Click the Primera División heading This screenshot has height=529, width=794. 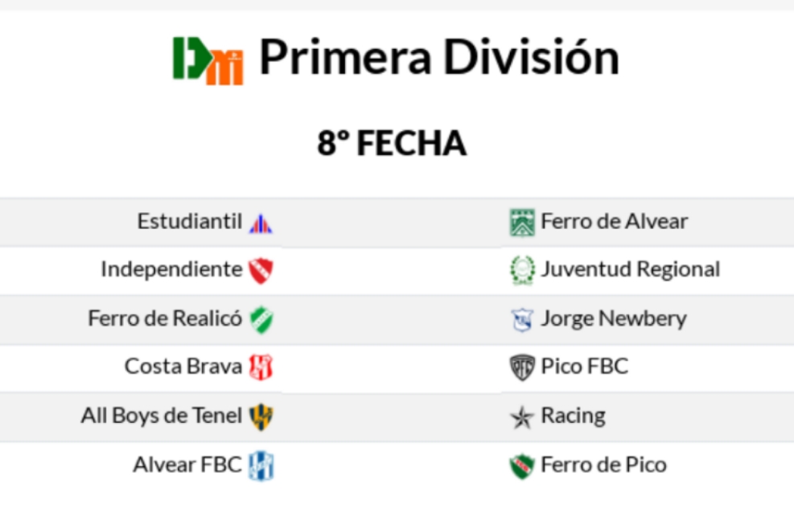point(438,58)
